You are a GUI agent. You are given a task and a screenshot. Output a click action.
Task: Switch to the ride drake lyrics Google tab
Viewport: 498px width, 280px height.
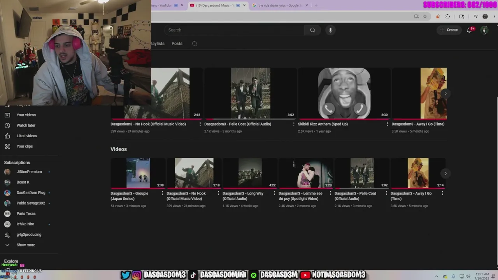pos(280,5)
